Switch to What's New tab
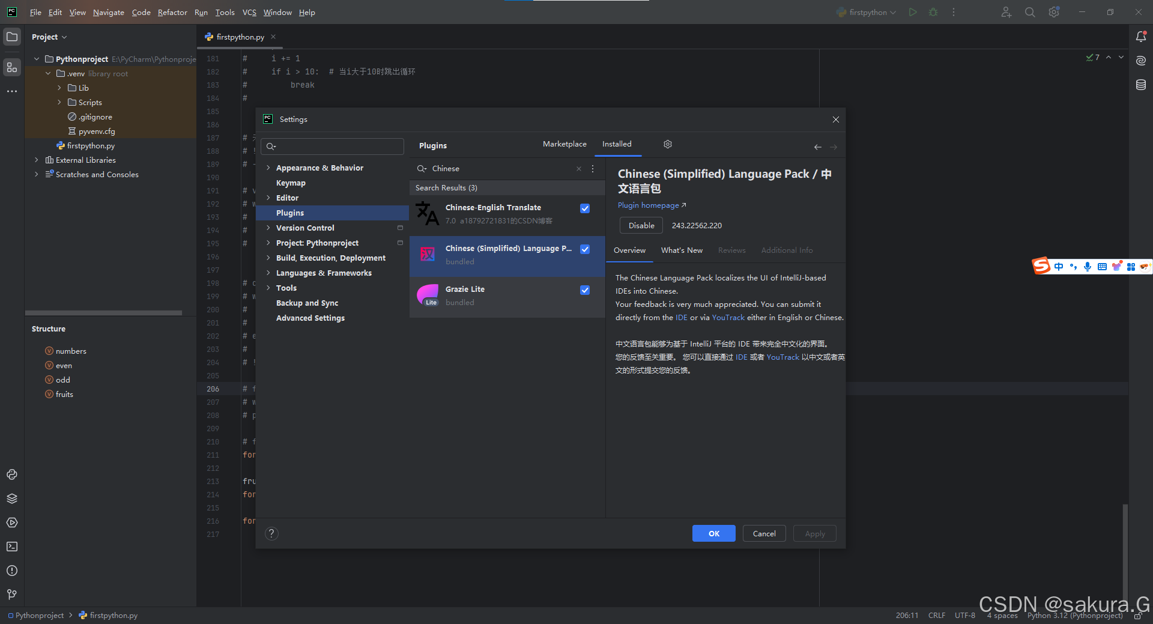1153x624 pixels. (682, 250)
